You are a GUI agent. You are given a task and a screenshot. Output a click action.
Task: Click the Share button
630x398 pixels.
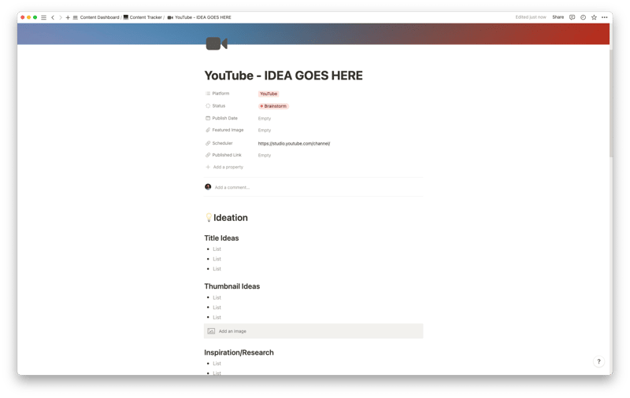point(558,17)
